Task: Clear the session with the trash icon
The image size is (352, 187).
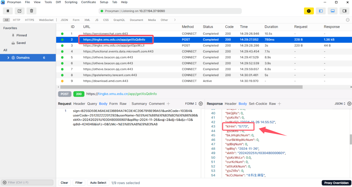Action: click(x=31, y=11)
